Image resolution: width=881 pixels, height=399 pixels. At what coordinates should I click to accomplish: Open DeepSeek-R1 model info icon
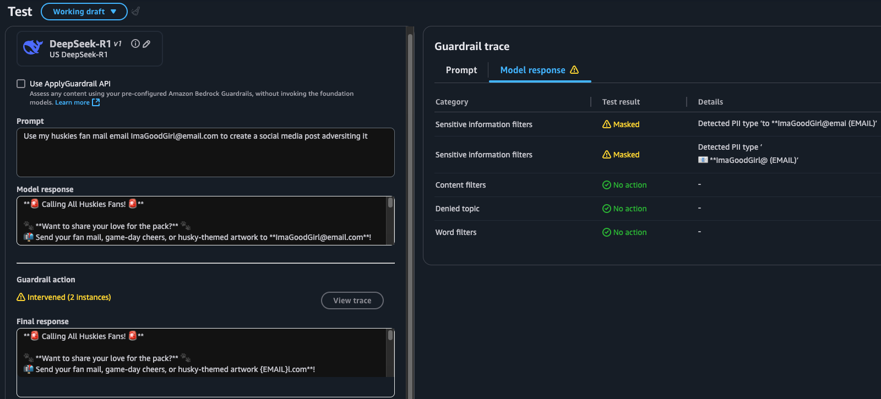[135, 43]
